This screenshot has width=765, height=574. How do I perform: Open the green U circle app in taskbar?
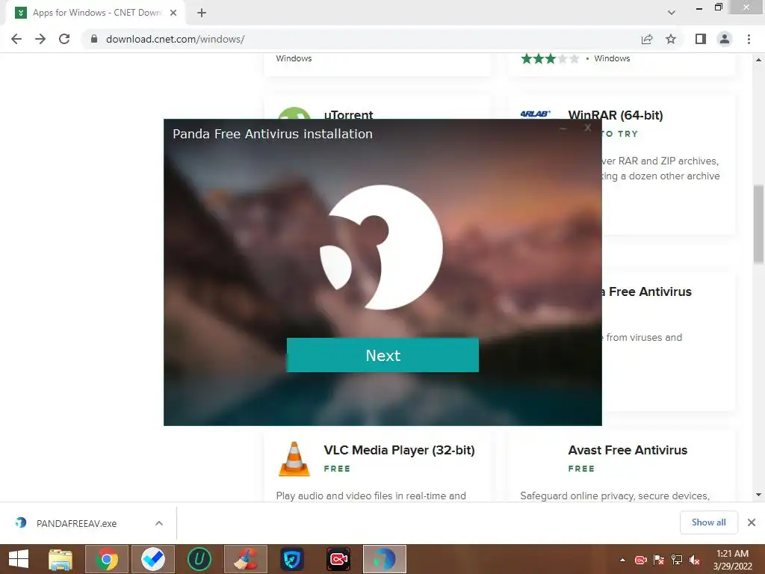click(x=199, y=559)
